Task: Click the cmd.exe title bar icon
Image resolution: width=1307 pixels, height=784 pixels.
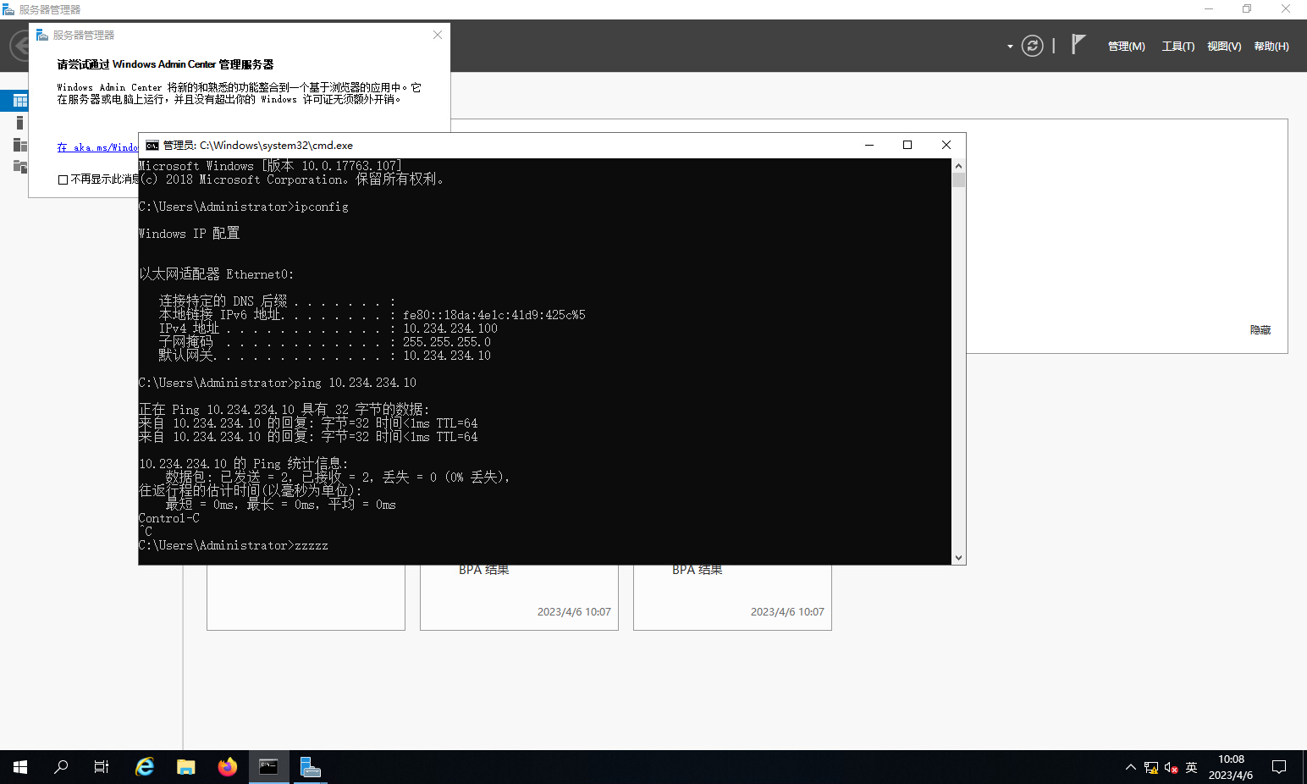Action: pyautogui.click(x=152, y=146)
